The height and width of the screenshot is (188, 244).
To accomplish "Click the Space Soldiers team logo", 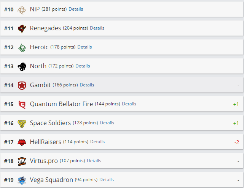I will (x=22, y=123).
